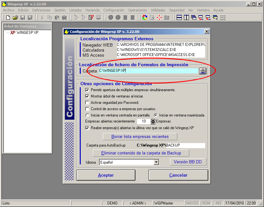The image size is (264, 207).
Task: Open the Idioma dropdown list
Action: [x=156, y=162]
